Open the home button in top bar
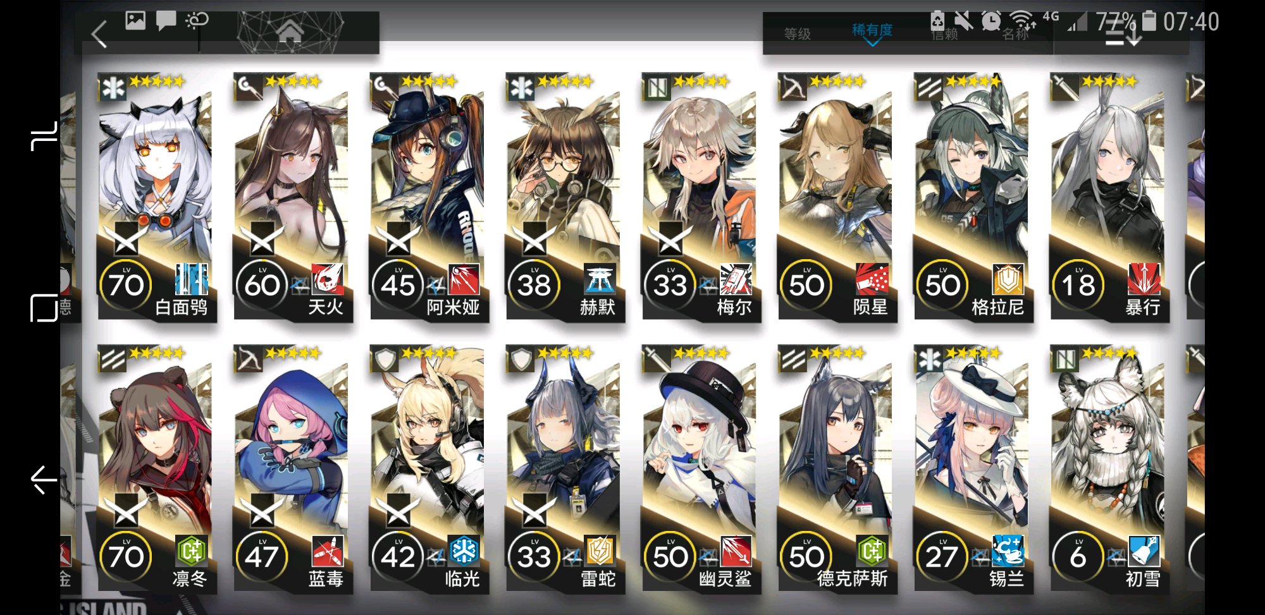The width and height of the screenshot is (1265, 615). [x=290, y=30]
